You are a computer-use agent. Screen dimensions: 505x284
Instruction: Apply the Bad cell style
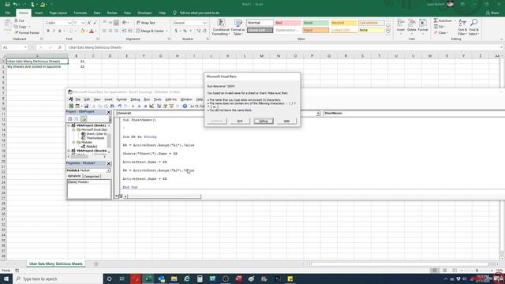tap(287, 23)
